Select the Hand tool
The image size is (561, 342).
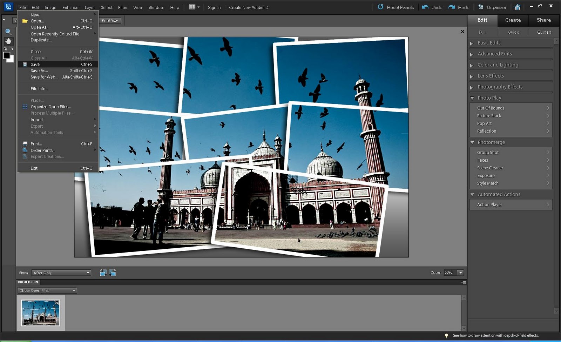click(x=8, y=41)
